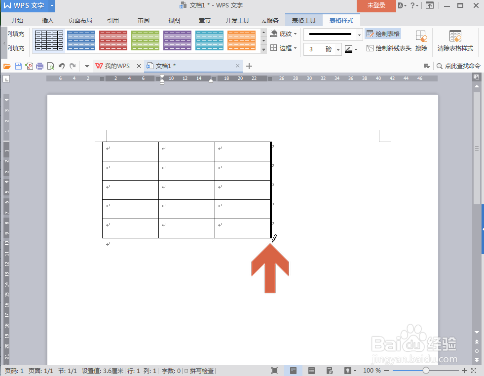This screenshot has width=484, height=376.
Task: Click 清除表格样式 clear table style
Action: pos(455,41)
